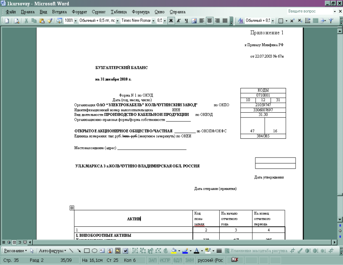
Task: Open Line Style options
Action: click(219, 251)
